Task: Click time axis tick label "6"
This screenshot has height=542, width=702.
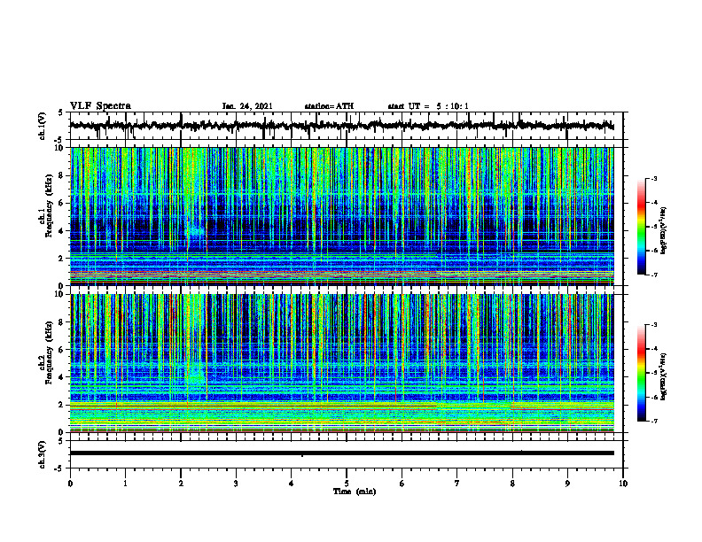Action: (402, 484)
